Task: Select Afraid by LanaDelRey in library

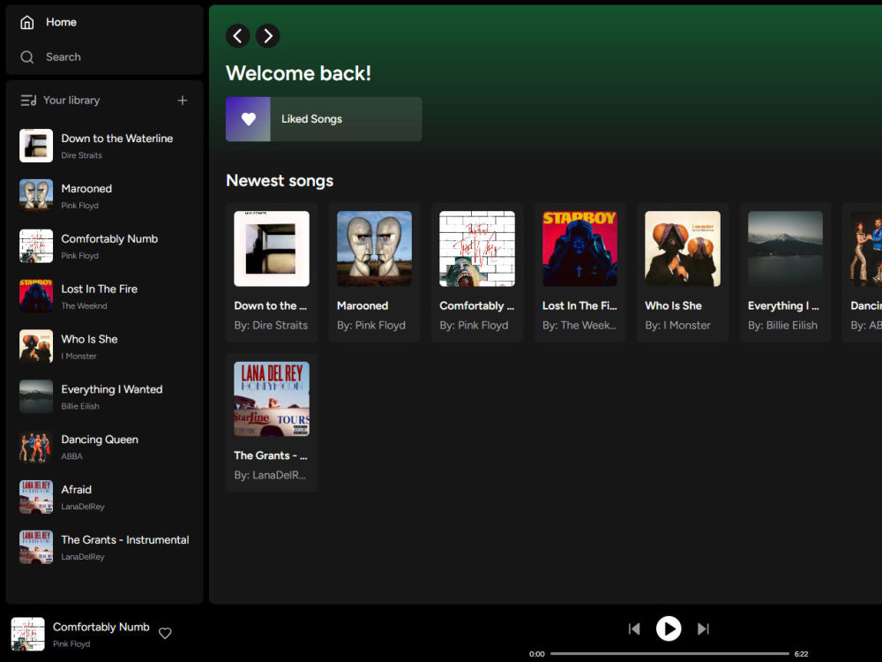Action: point(105,496)
